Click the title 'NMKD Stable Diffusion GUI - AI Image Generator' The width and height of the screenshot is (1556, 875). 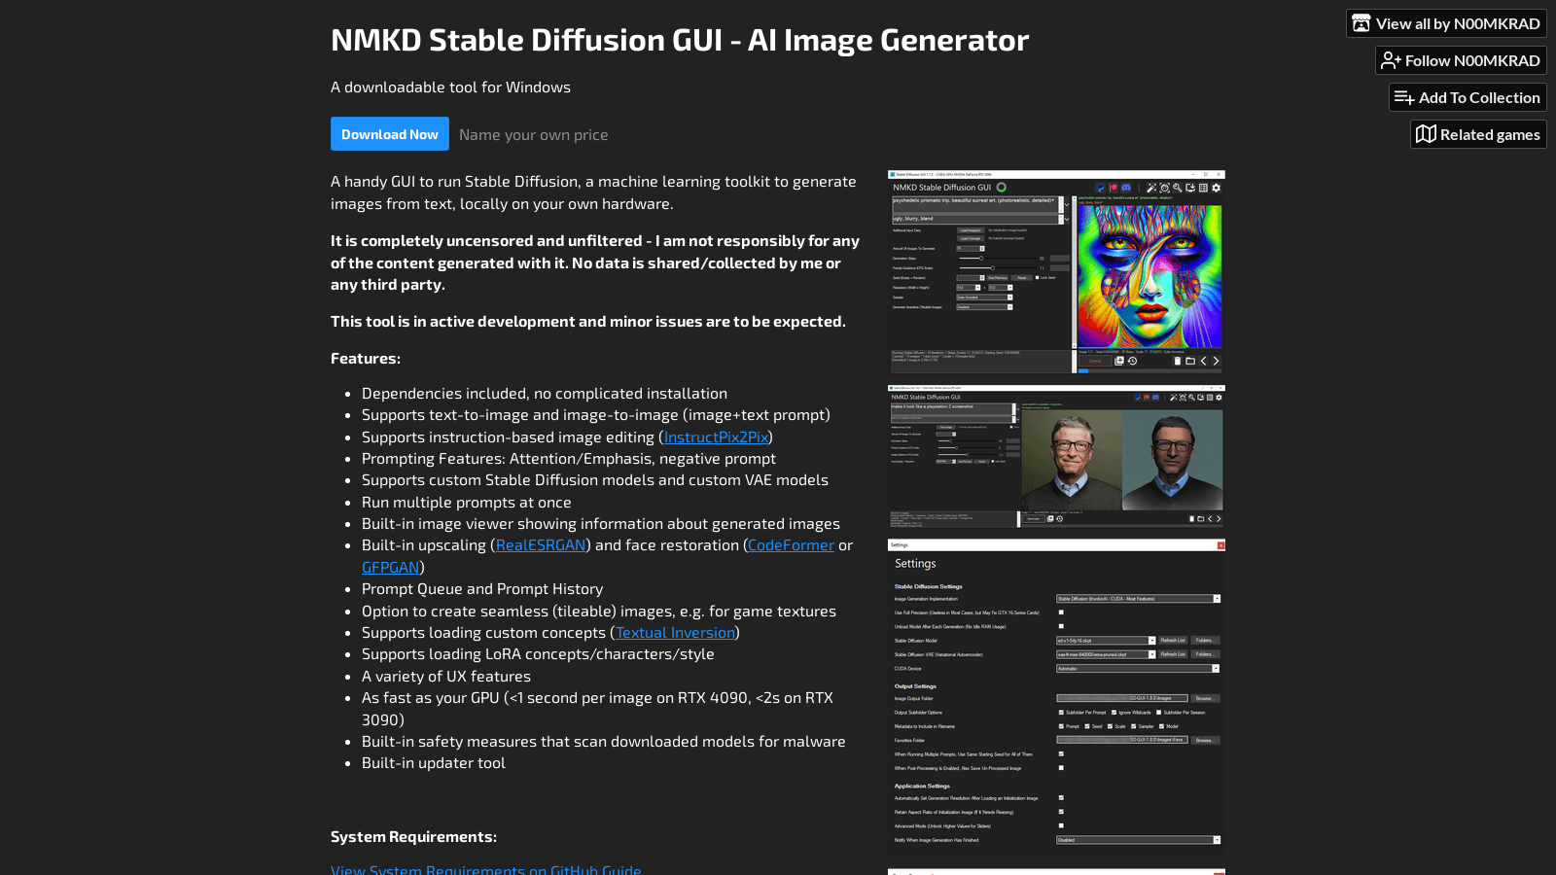pyautogui.click(x=680, y=40)
